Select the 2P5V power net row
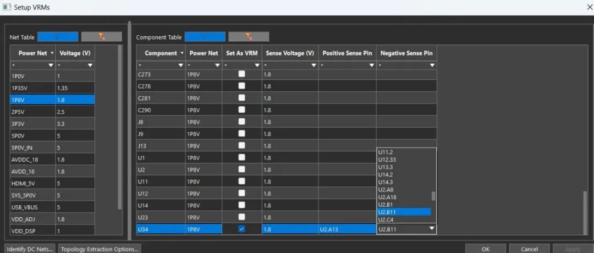 [x=52, y=112]
